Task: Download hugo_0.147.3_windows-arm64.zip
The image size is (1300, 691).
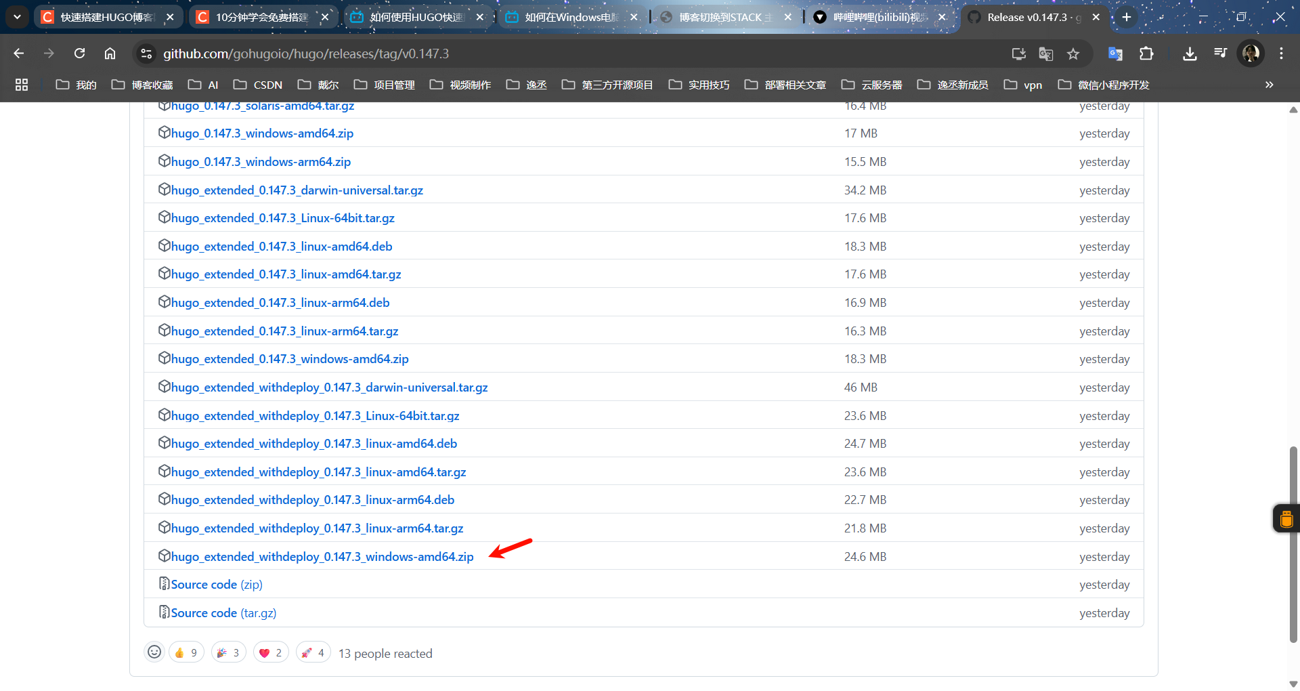Action: tap(261, 161)
